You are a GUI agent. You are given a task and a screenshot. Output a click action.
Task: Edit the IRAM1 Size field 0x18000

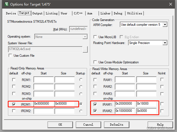coord(146,104)
